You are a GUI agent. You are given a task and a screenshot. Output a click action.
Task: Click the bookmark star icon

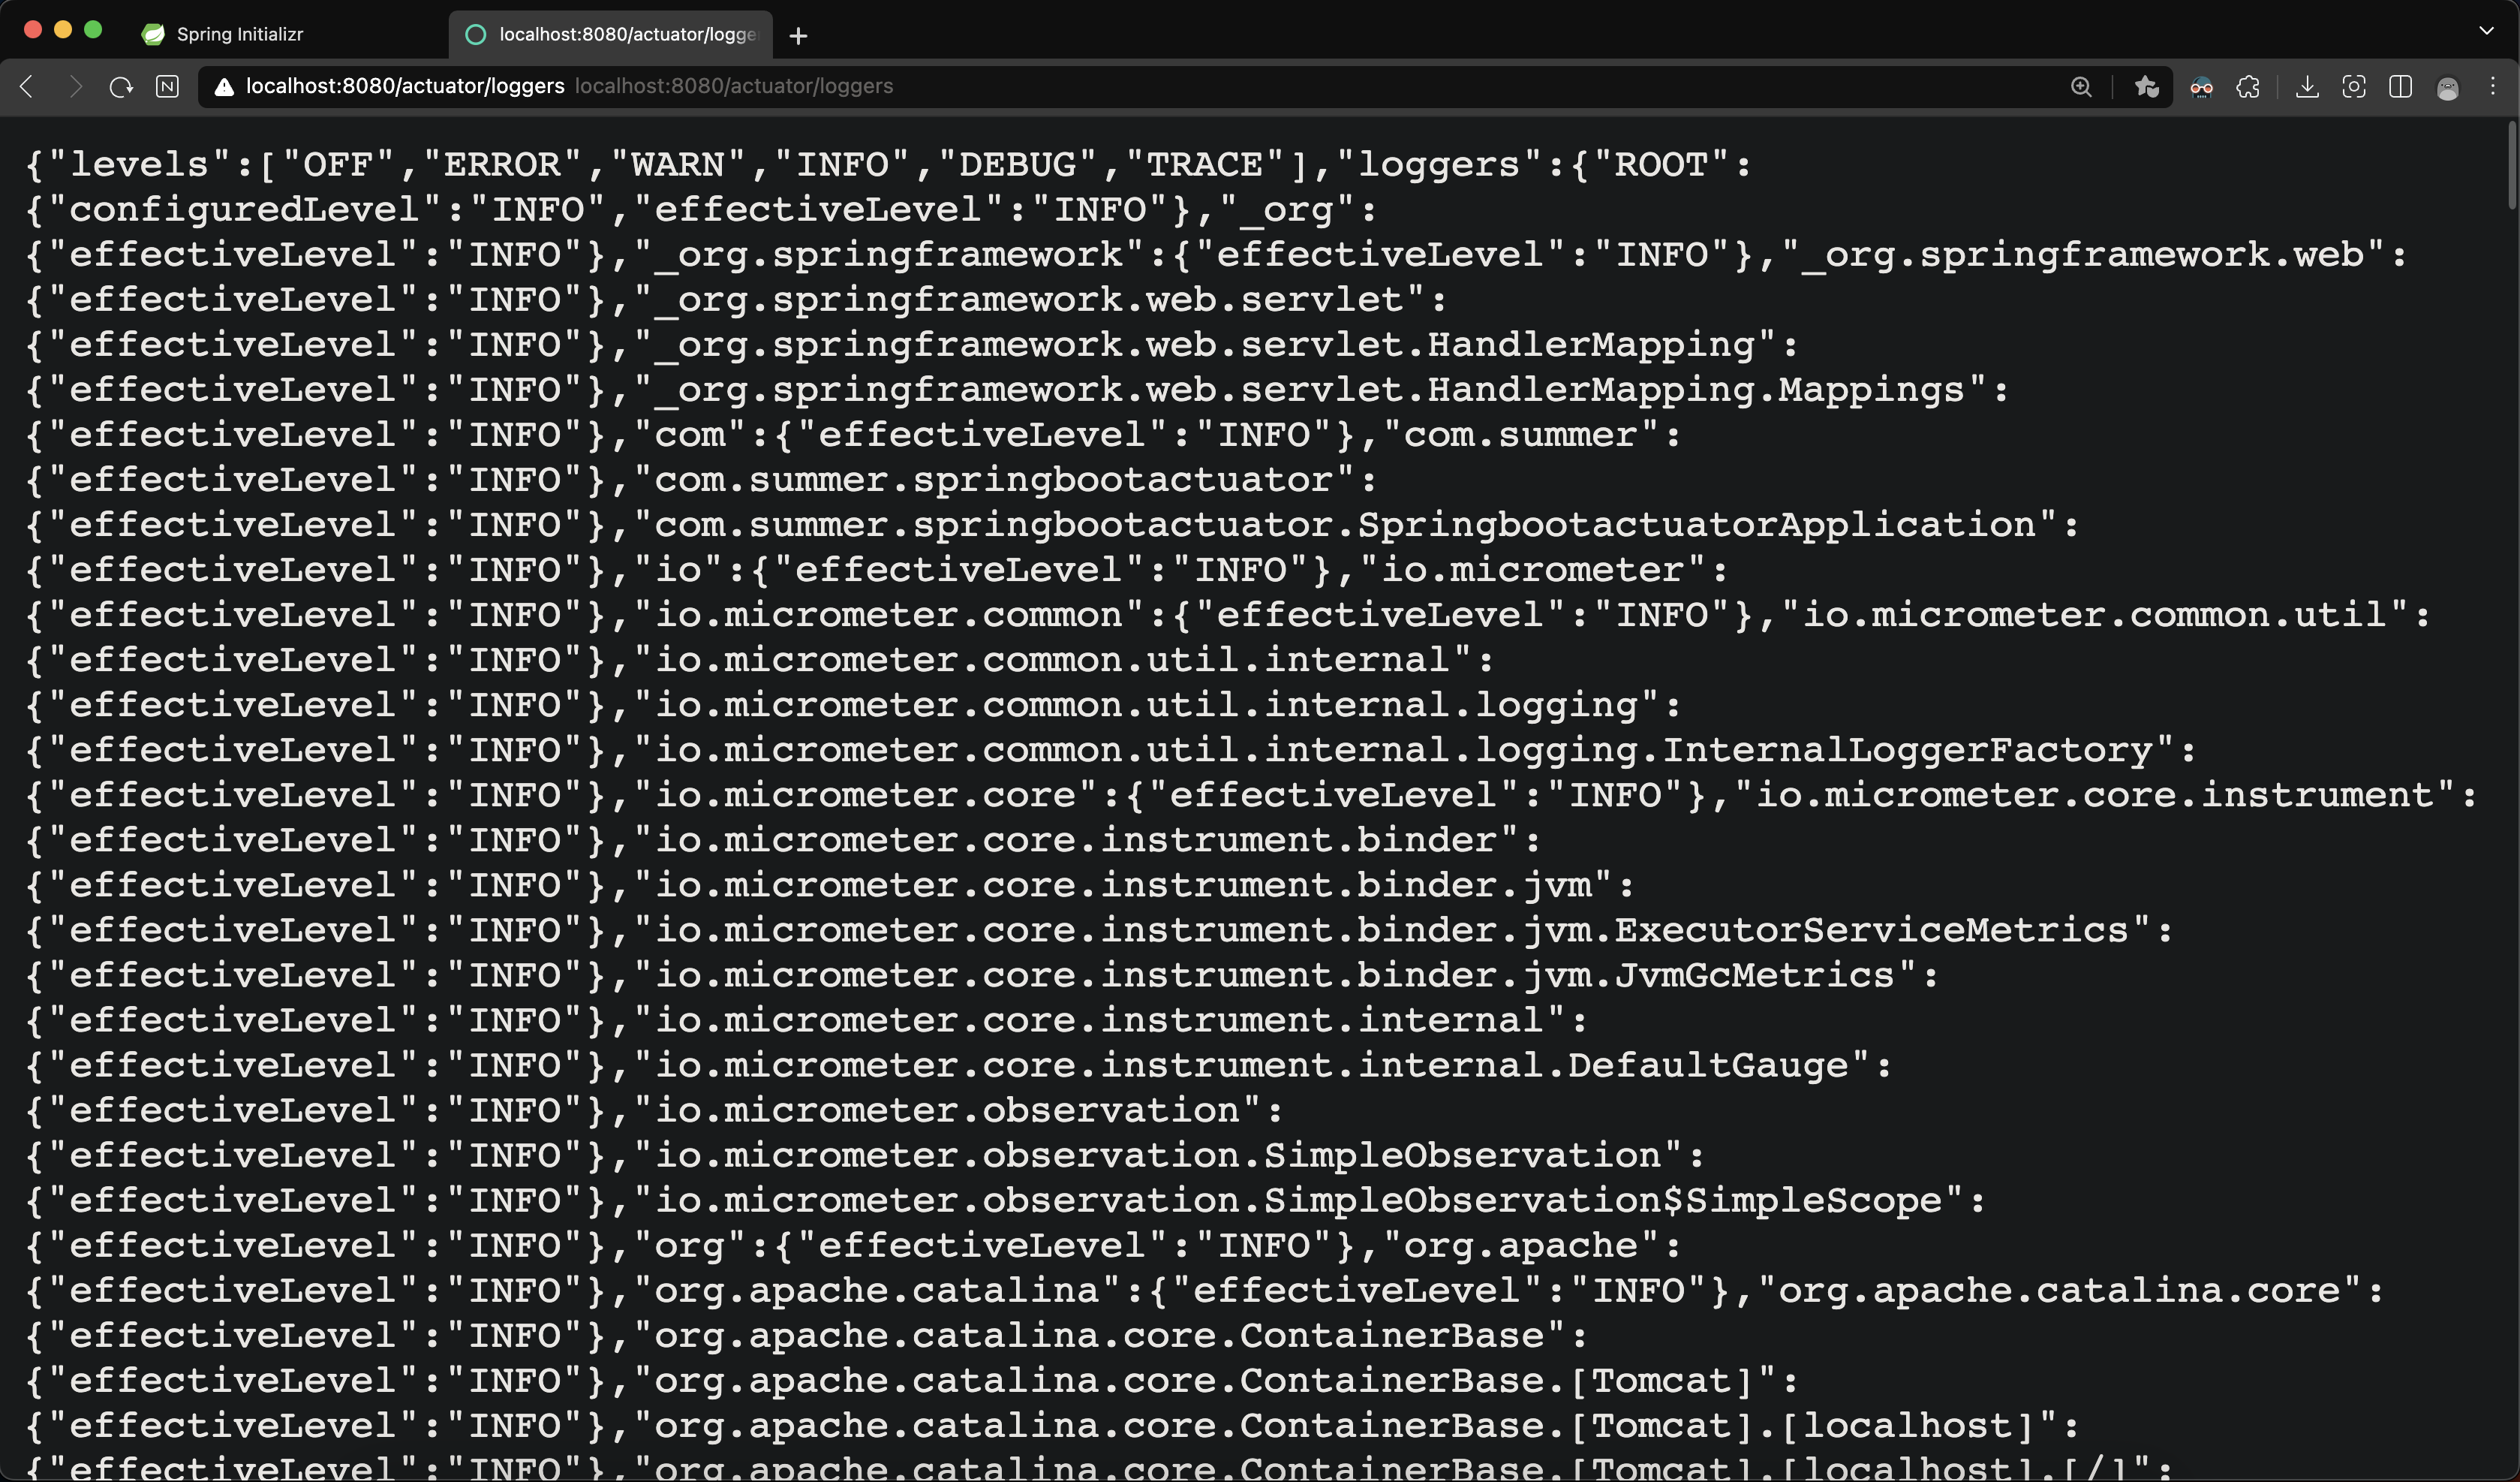(x=2146, y=87)
